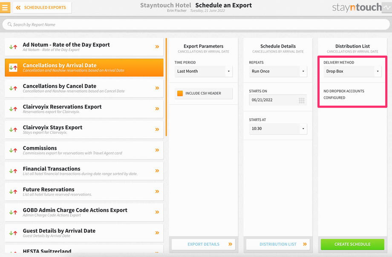Select Clairvoyix Reservations Export report
This screenshot has height=257, width=392.
pos(84,109)
